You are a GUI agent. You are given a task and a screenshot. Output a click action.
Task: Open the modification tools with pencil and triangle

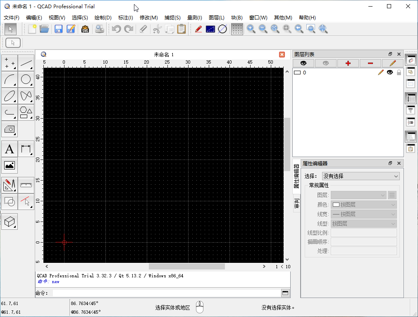click(x=10, y=185)
